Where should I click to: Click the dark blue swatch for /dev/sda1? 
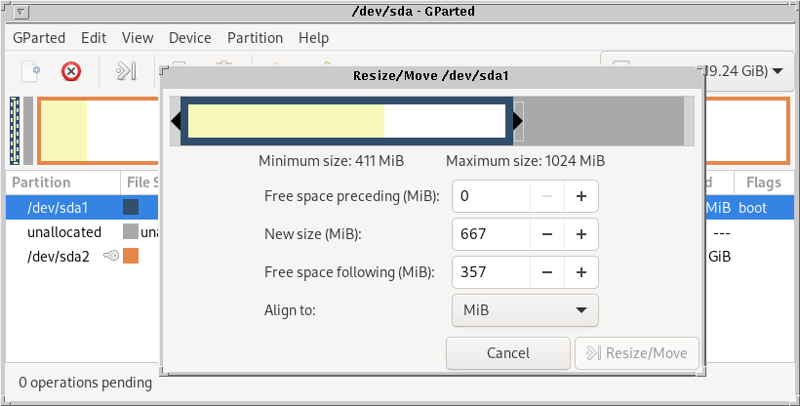tap(131, 207)
